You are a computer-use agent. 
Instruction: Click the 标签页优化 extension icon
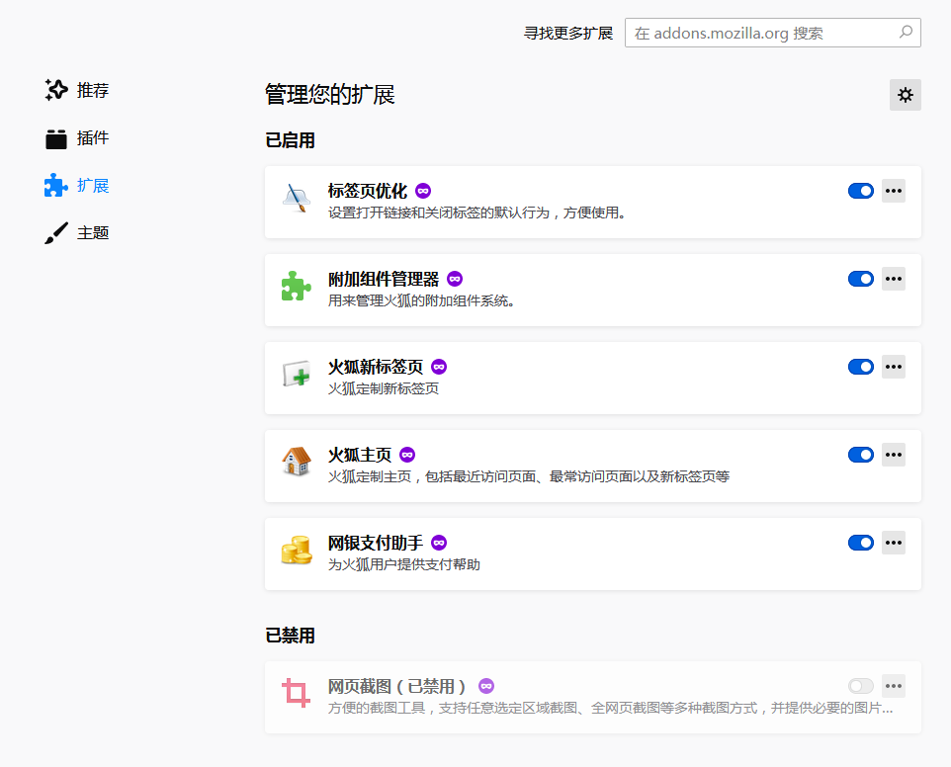[x=297, y=191]
